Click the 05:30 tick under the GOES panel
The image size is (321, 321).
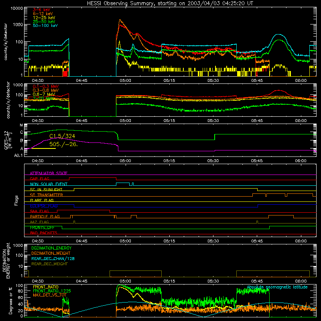(x=213, y=161)
